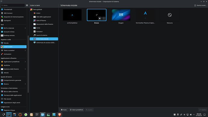208x117 pixels.
Task: Click the brightness icon in system tray
Action: (184, 115)
